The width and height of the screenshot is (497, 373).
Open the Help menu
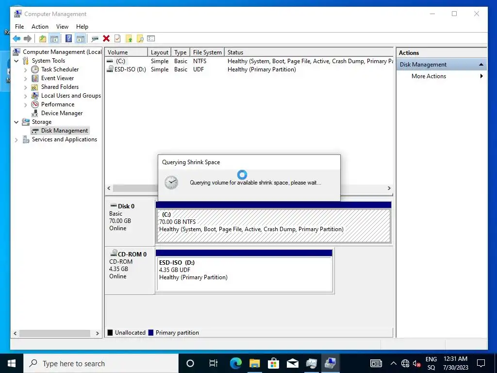(82, 27)
